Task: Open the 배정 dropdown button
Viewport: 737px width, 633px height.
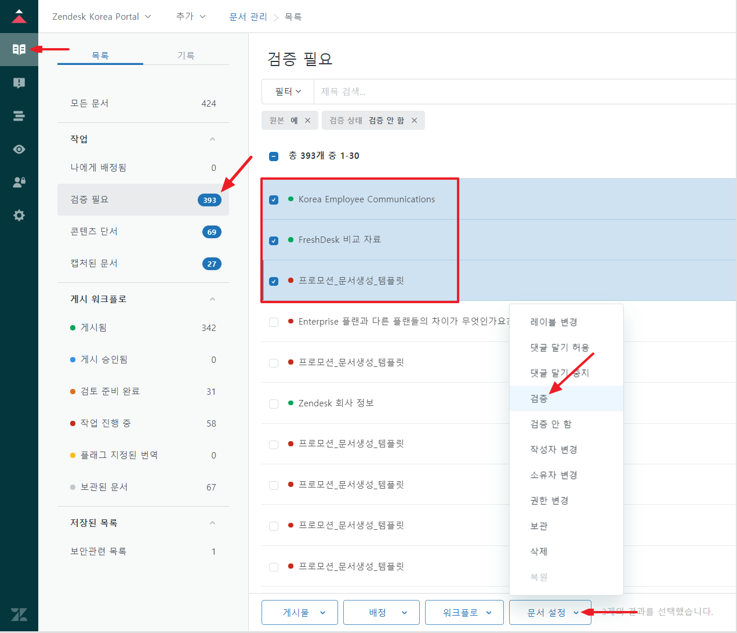Action: click(x=382, y=613)
